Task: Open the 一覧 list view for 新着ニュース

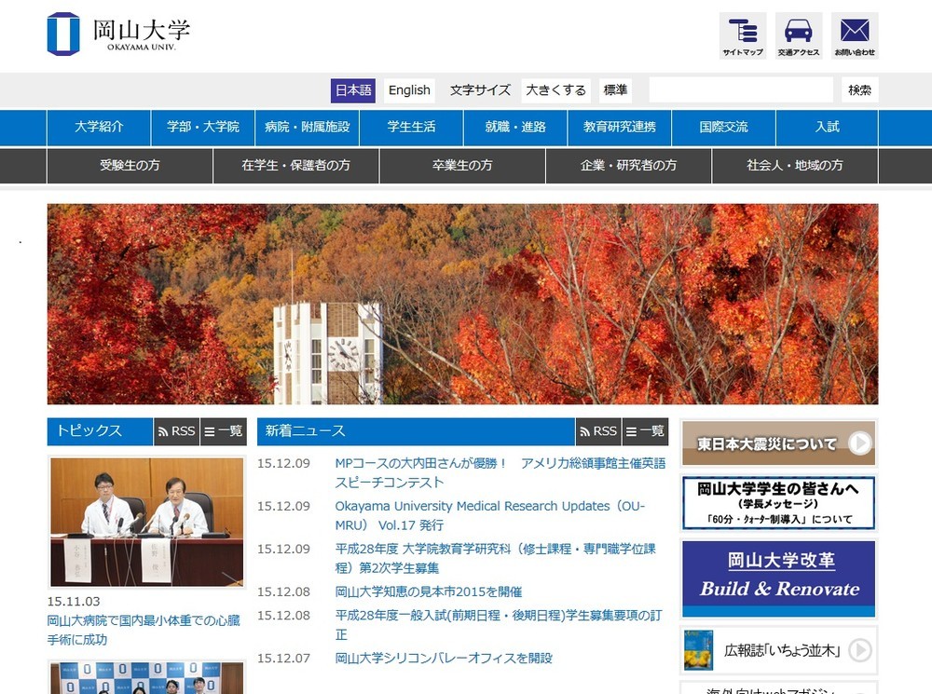Action: 646,430
